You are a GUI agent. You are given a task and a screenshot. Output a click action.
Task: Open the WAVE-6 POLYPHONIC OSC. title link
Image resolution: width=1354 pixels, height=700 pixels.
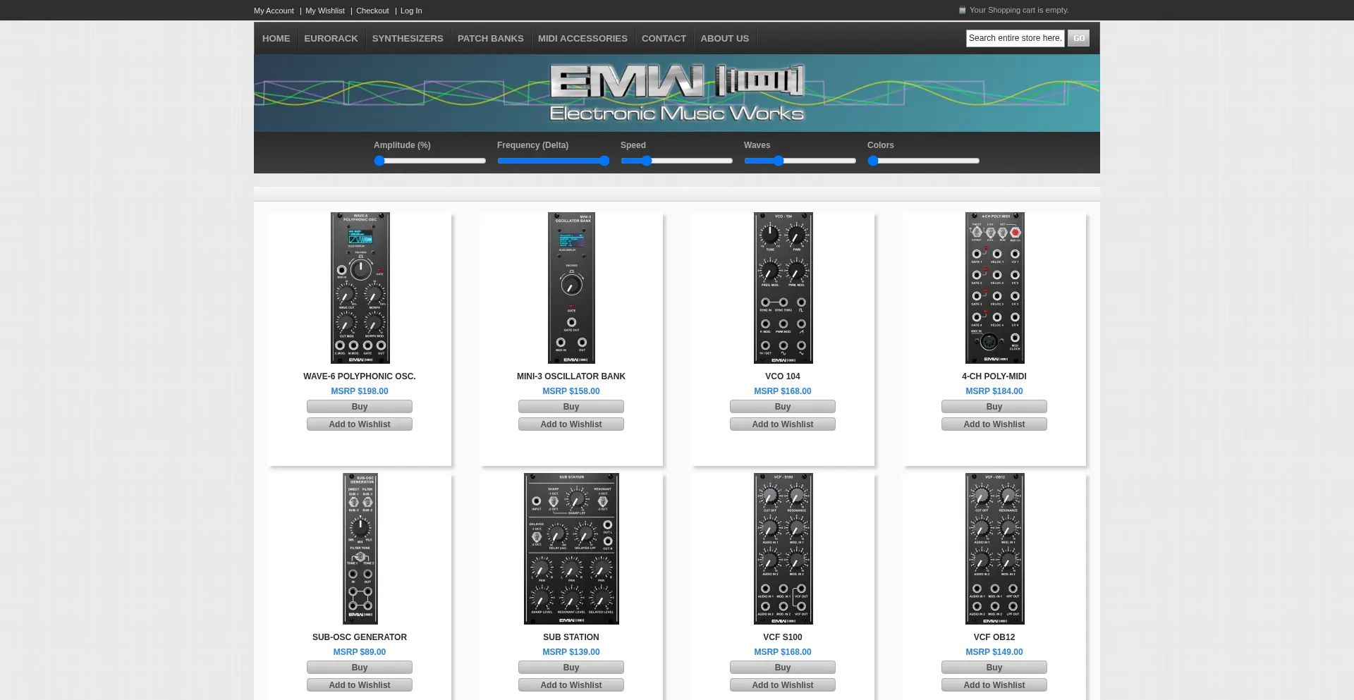tap(360, 376)
